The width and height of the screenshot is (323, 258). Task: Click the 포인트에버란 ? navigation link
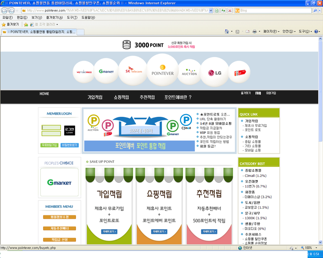(x=178, y=97)
